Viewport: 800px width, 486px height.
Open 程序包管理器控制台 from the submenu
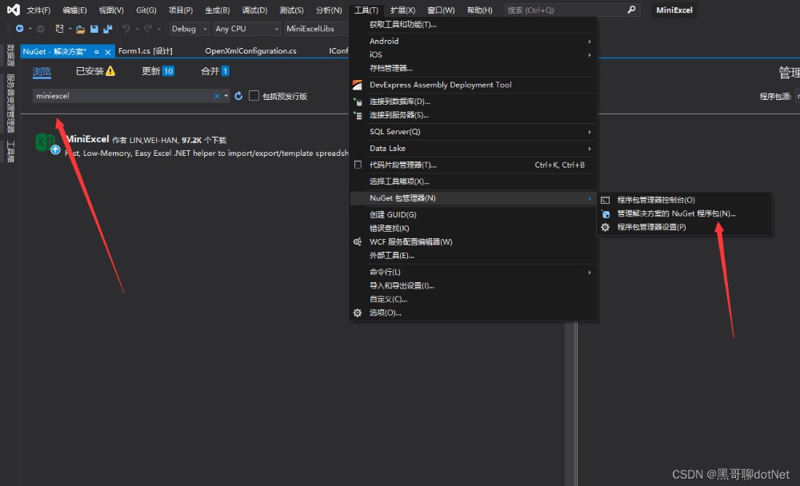click(x=656, y=200)
